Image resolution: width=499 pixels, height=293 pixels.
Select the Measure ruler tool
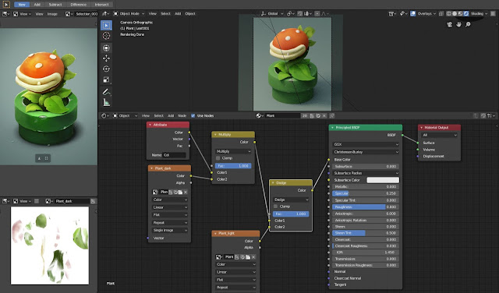106,102
